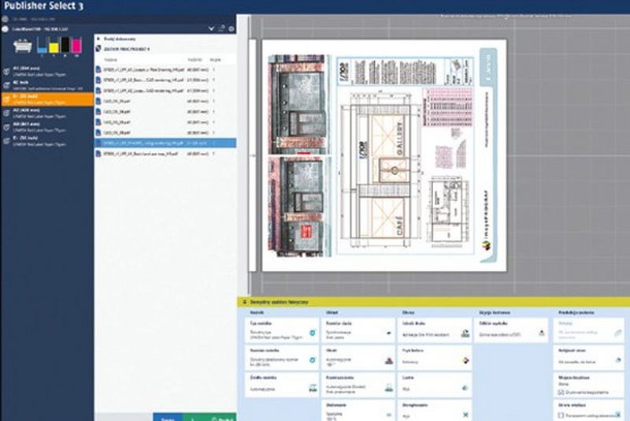This screenshot has height=421, width=630.
Task: Click the color mode icon on Tryb koloru
Action: click(x=465, y=360)
